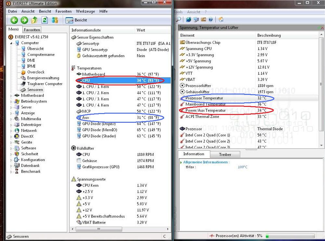Click the Software icon in the tree
325x241 pixels.
pos(17,148)
